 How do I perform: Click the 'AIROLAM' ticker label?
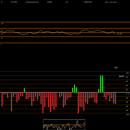tap(88, 2)
